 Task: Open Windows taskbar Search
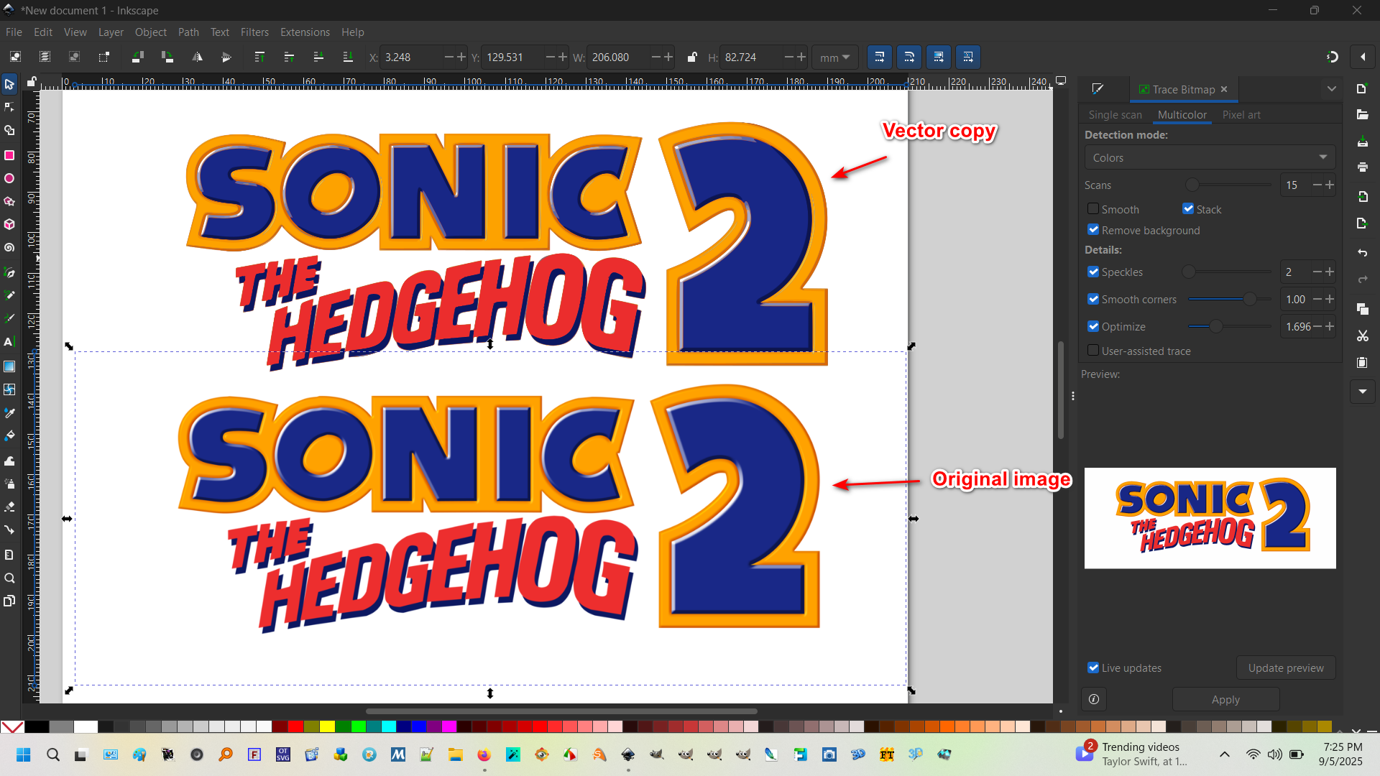(53, 754)
